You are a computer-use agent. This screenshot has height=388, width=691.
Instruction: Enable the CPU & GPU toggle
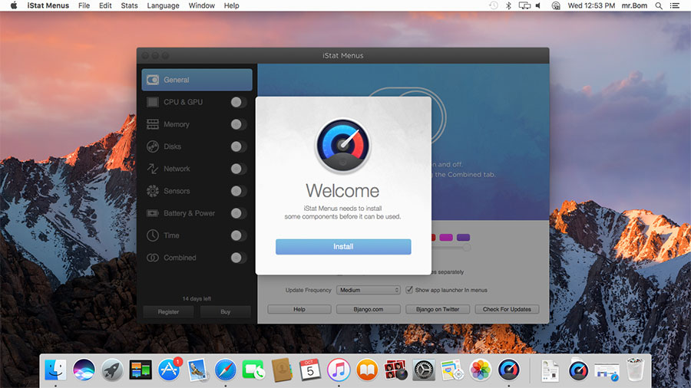click(x=239, y=102)
